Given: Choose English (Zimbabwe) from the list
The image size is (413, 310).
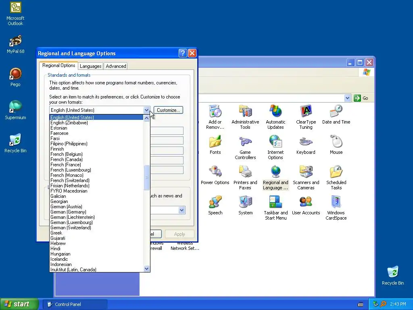Looking at the screenshot, I should point(96,123).
